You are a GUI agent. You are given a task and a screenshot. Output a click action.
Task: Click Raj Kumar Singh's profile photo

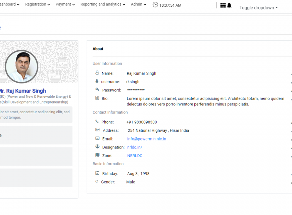click(x=21, y=67)
